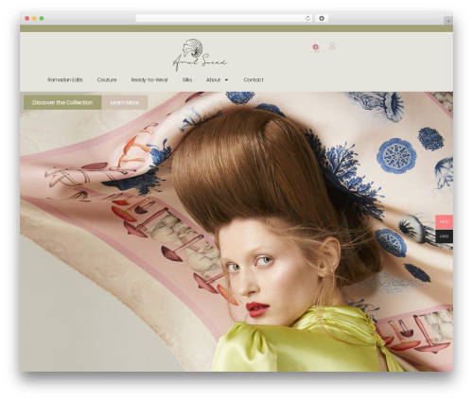Click the browser reload icon
The height and width of the screenshot is (400, 473).
[x=307, y=19]
